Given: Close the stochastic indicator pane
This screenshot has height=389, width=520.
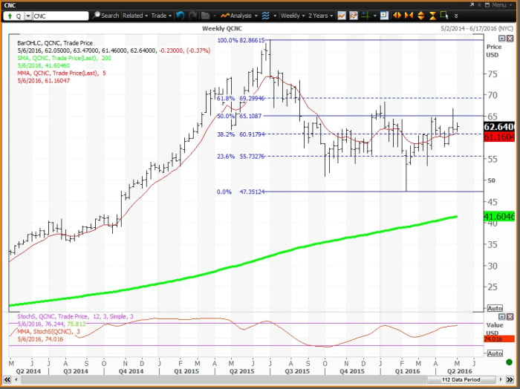Looking at the screenshot, I should click(x=510, y=316).
